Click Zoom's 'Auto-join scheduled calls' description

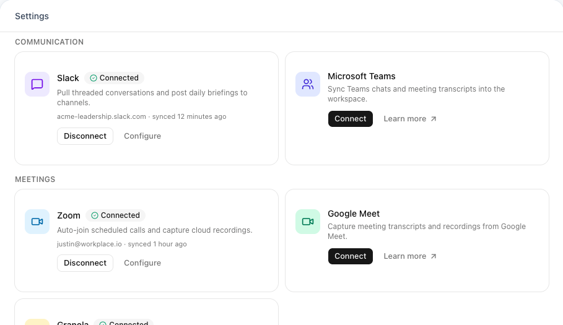pyautogui.click(x=155, y=230)
